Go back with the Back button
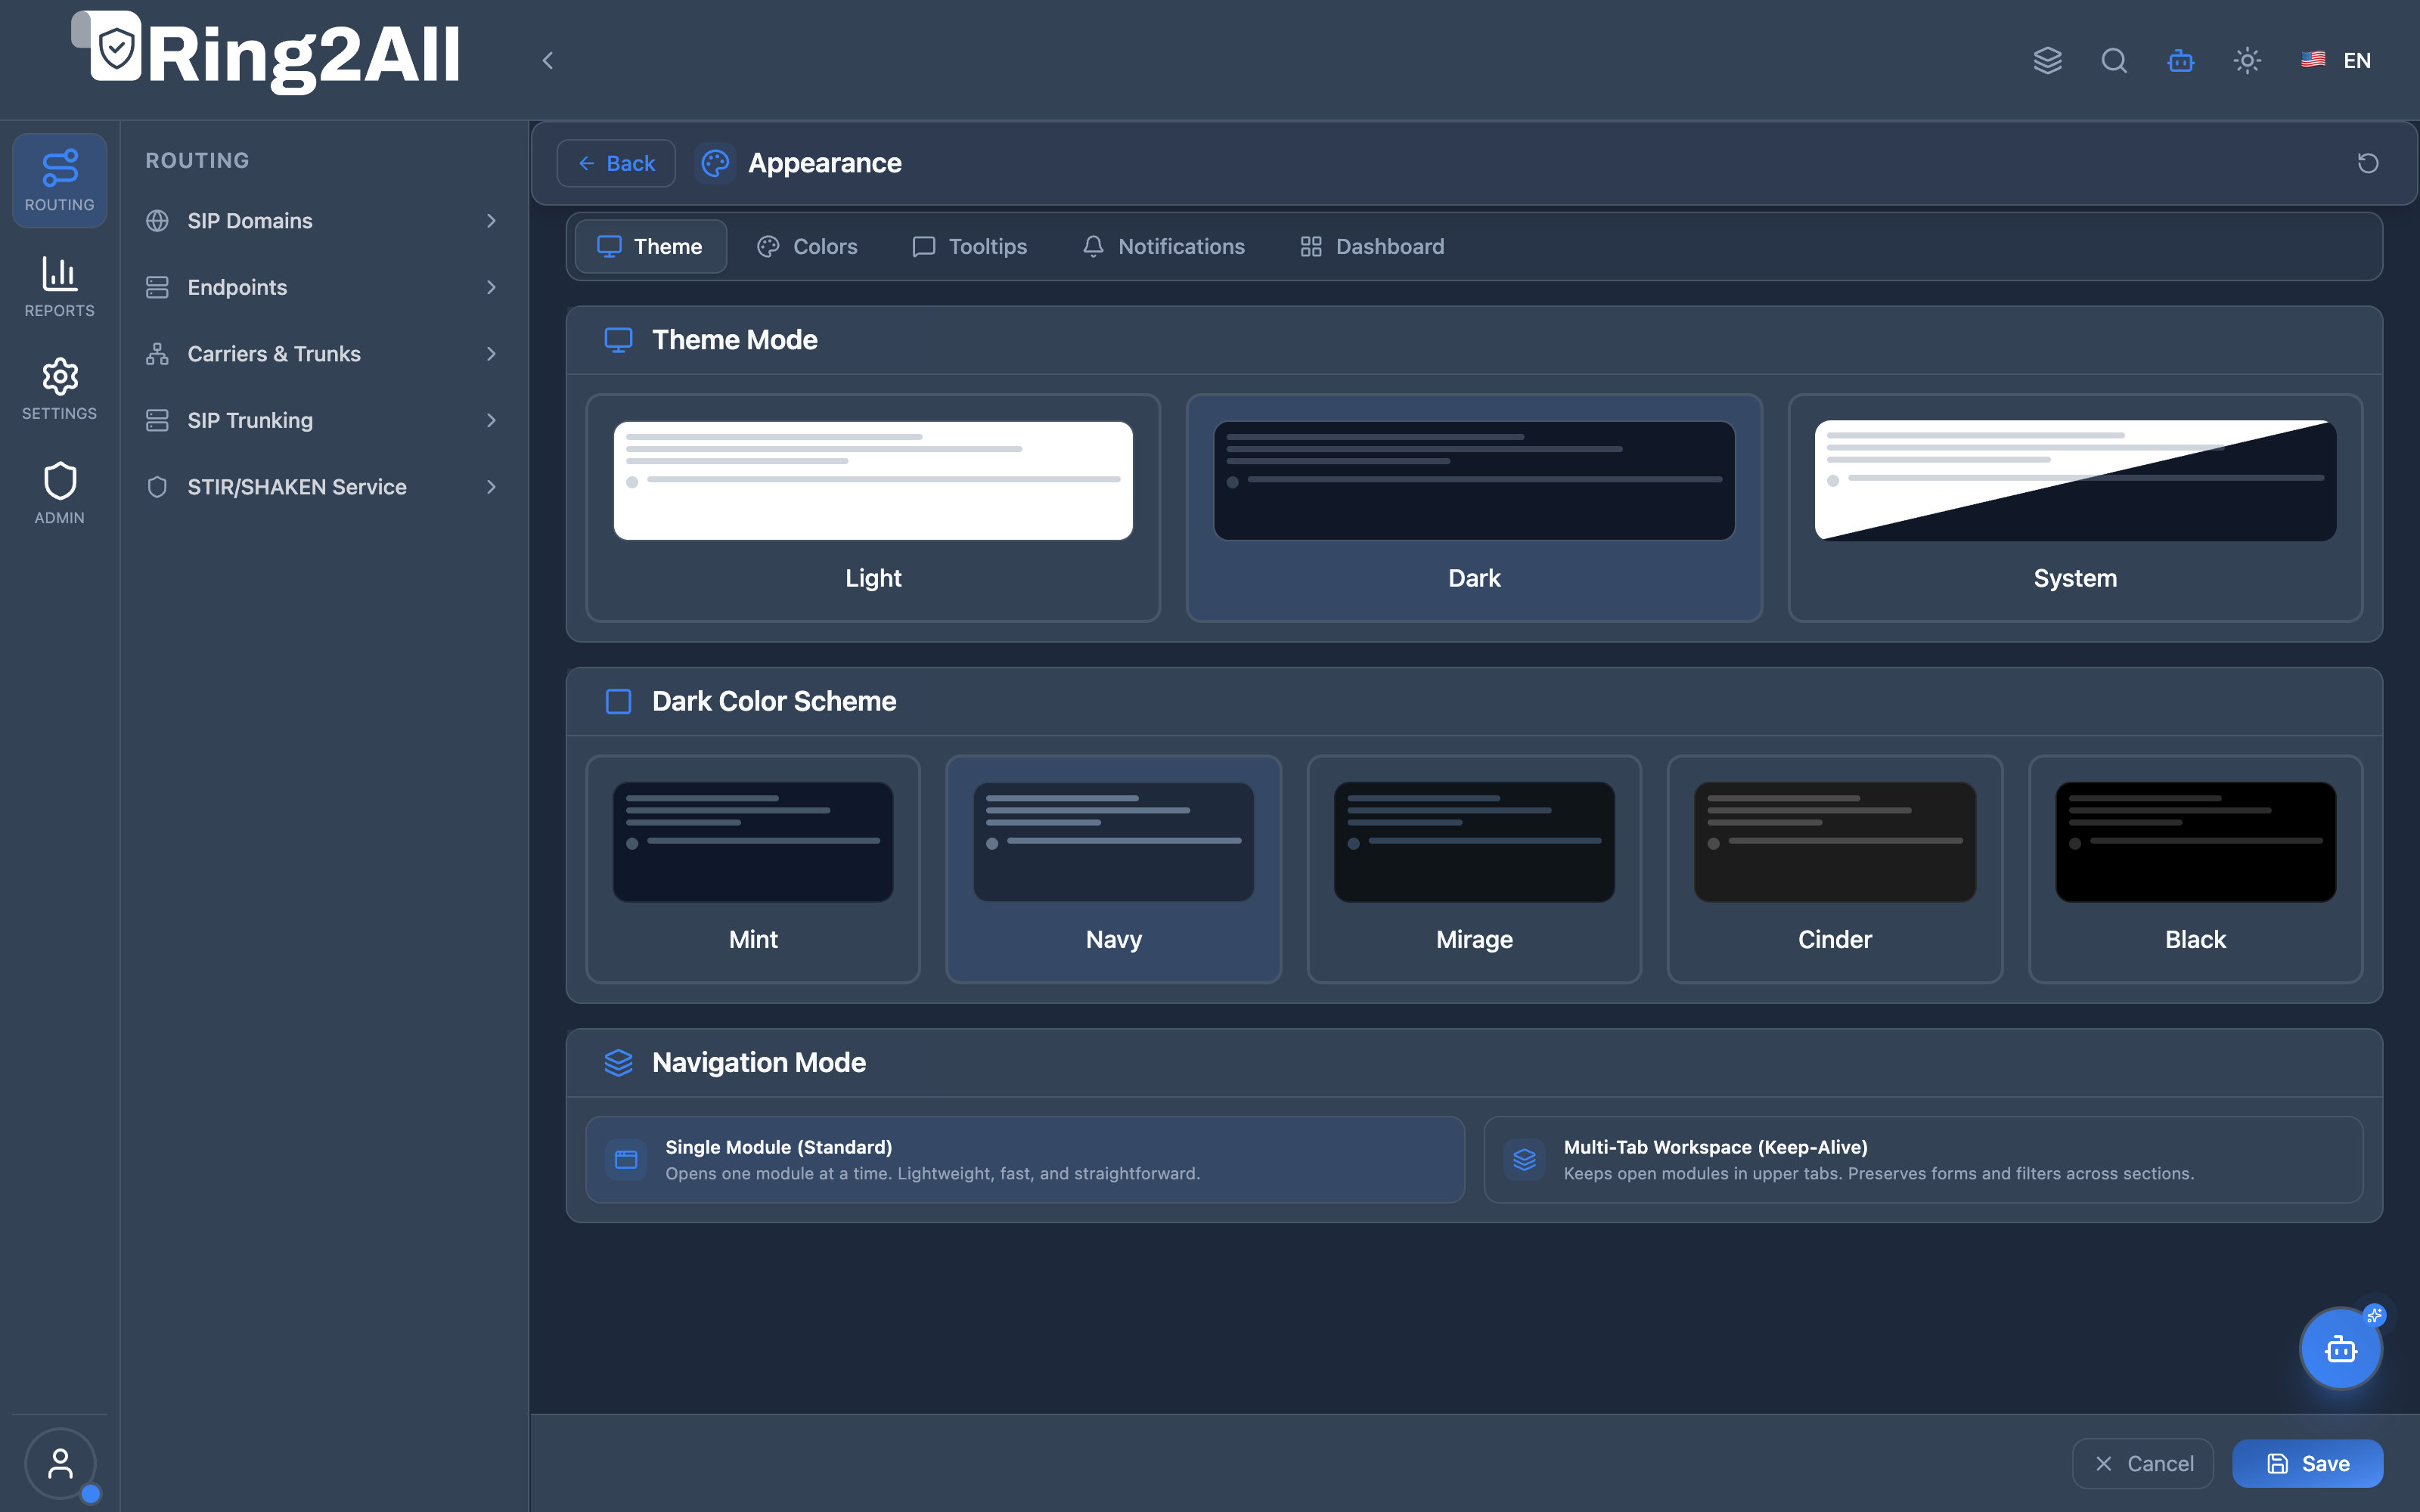2420x1512 pixels. coord(616,163)
